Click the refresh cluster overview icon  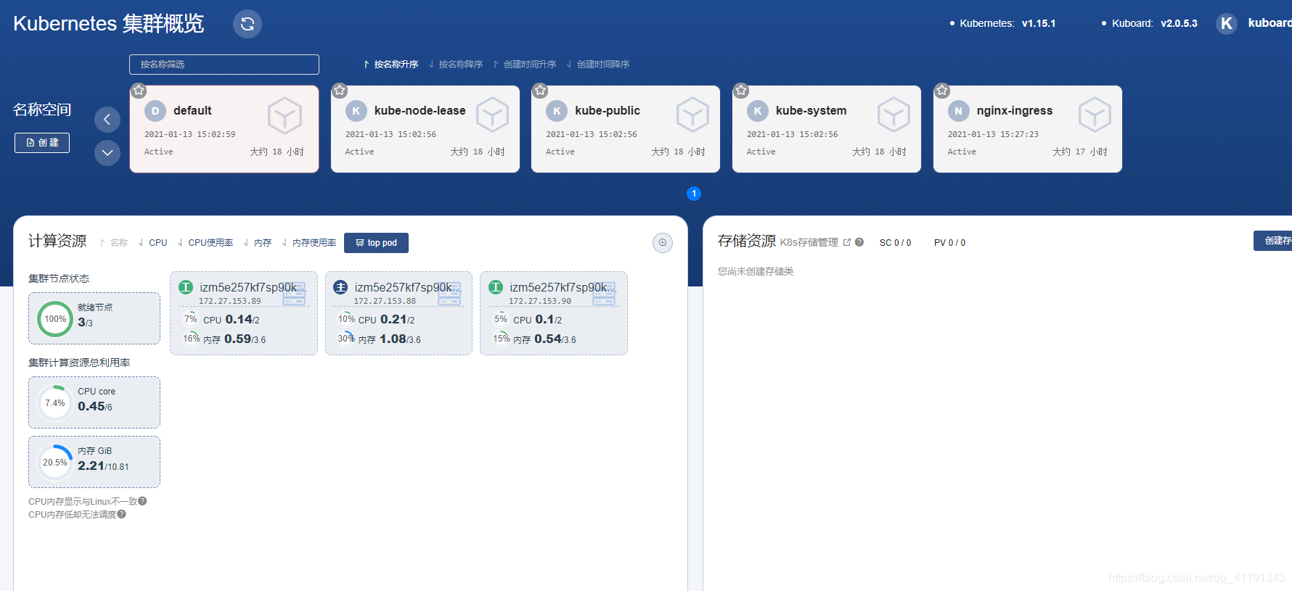pos(248,24)
